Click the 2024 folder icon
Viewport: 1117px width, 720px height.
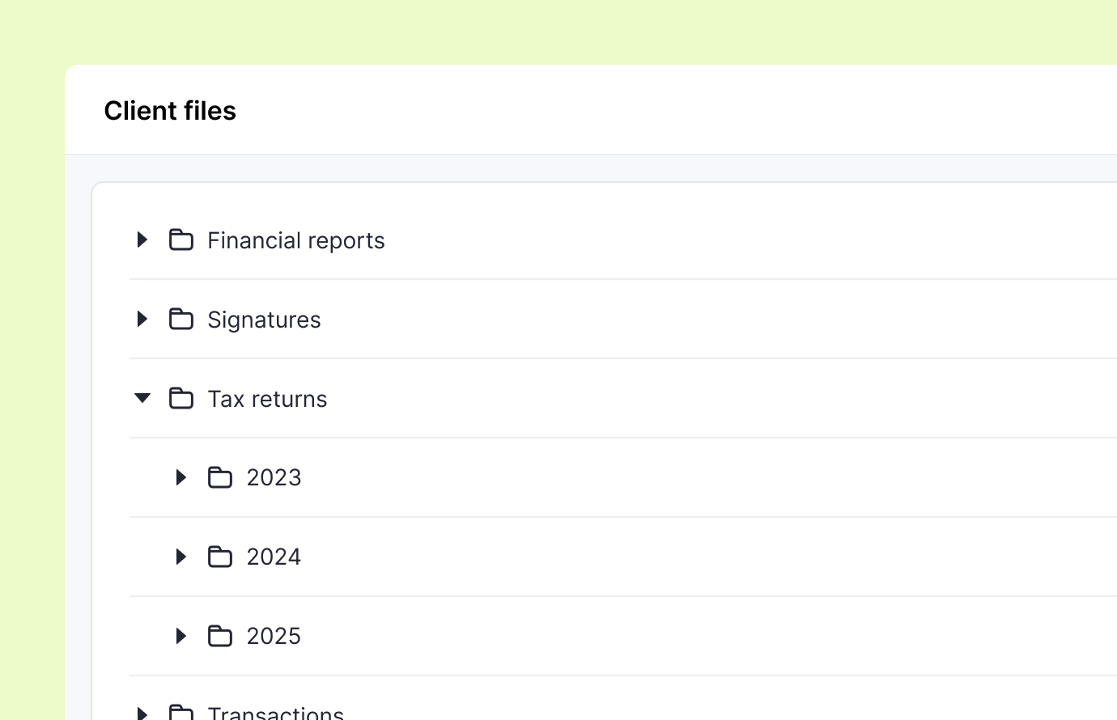[x=220, y=557]
